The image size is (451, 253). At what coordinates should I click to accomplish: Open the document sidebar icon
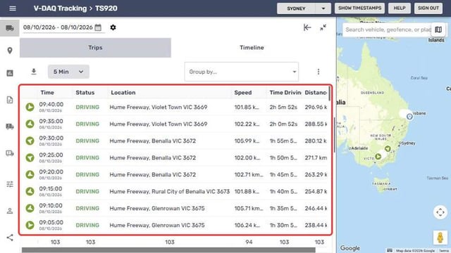[x=10, y=100]
